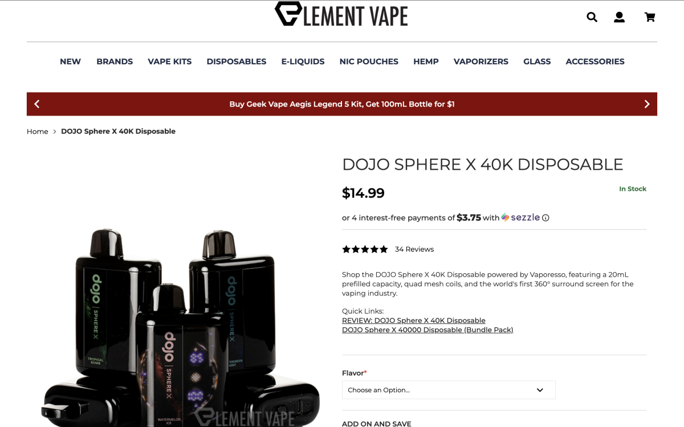Screen dimensions: 684x427
Task: View the shopping cart icon
Action: pyautogui.click(x=650, y=17)
